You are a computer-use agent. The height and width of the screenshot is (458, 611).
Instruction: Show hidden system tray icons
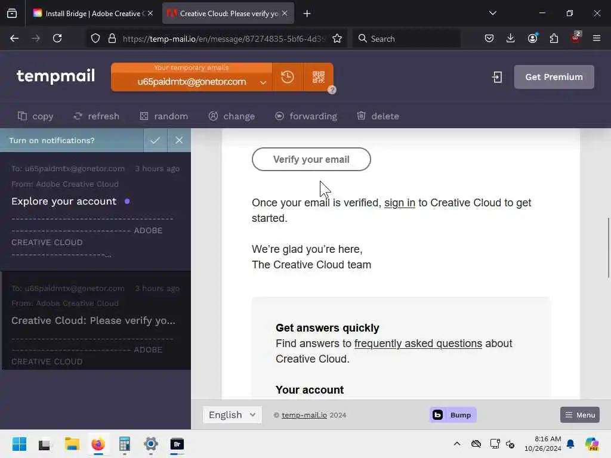pyautogui.click(x=457, y=444)
